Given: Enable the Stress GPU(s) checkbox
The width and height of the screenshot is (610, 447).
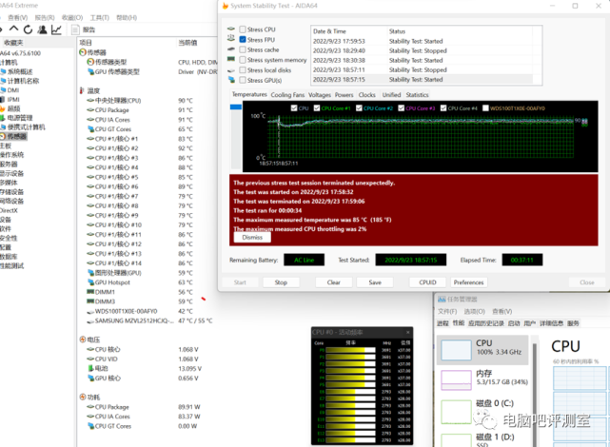Looking at the screenshot, I should (x=242, y=81).
